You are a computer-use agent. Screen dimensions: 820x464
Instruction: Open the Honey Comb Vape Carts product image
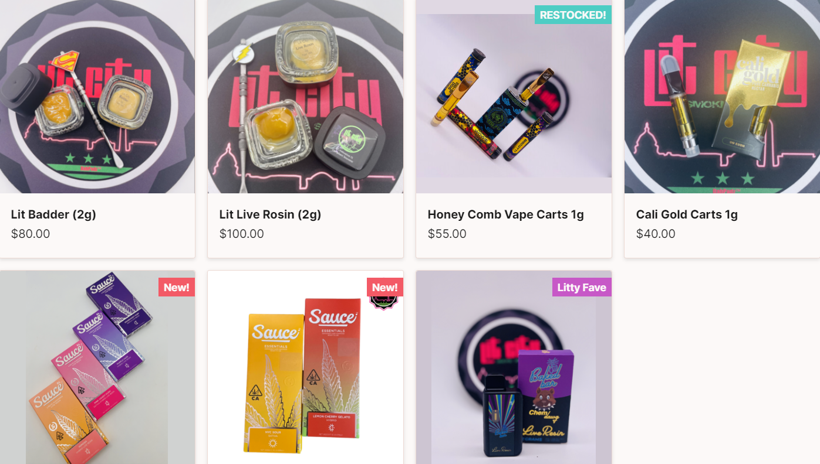click(x=514, y=97)
